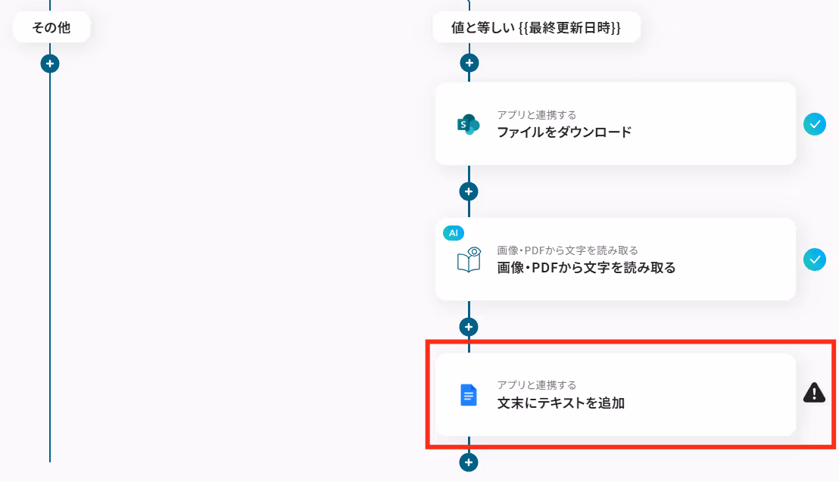Open the 文末にテキストを追加 step title

(561, 403)
